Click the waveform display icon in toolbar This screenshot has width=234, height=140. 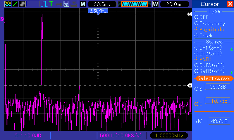pyautogui.click(x=8, y=4)
